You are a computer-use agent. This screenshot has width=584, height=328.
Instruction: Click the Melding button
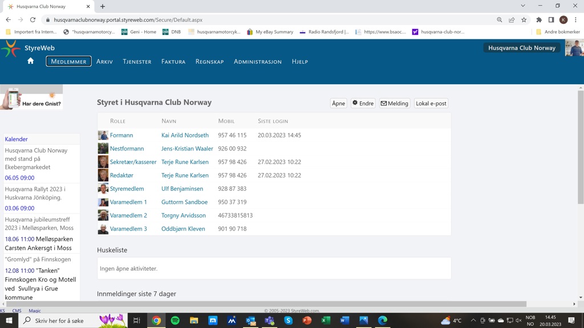(x=394, y=104)
